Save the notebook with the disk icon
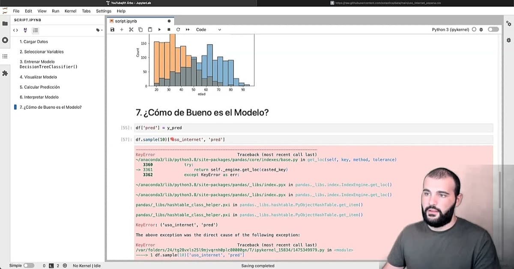Image resolution: width=514 pixels, height=269 pixels. (x=112, y=30)
